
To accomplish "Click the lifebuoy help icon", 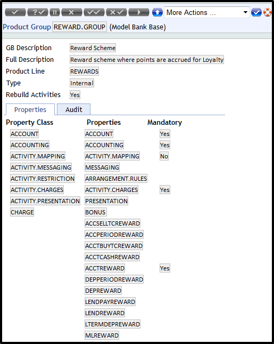I will point(268,12).
